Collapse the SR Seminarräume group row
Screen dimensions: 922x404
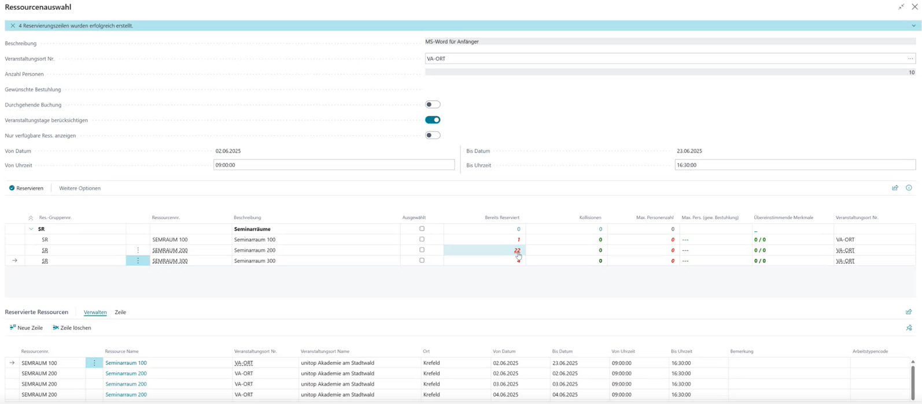31,229
